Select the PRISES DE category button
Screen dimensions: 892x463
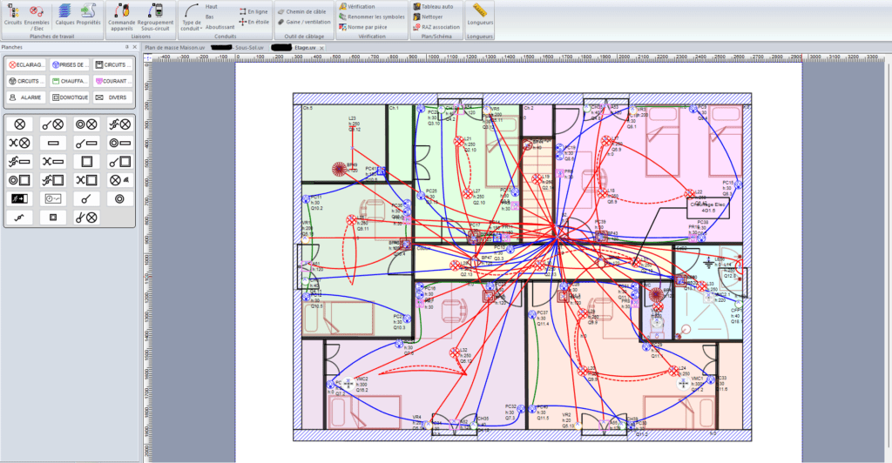coord(70,64)
